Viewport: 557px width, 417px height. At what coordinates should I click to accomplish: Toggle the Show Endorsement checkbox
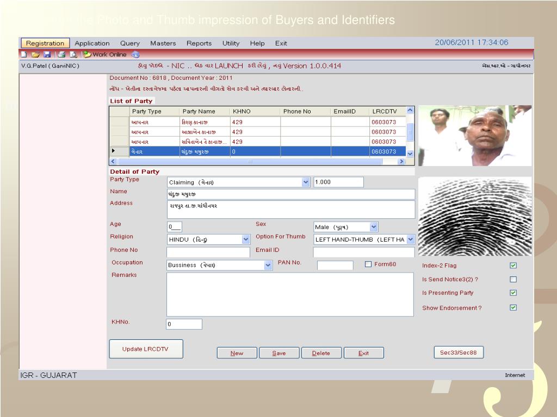tap(513, 307)
